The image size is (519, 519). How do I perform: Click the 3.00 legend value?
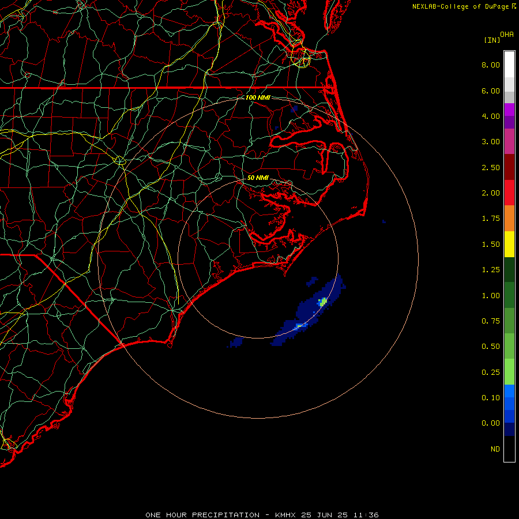[491, 142]
